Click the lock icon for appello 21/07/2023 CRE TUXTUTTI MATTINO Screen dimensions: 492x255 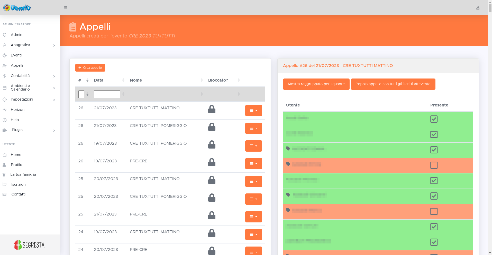212,109
